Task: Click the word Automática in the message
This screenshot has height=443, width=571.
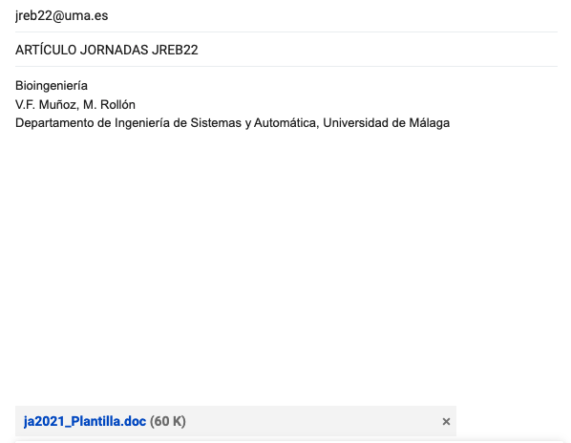Action: click(286, 123)
